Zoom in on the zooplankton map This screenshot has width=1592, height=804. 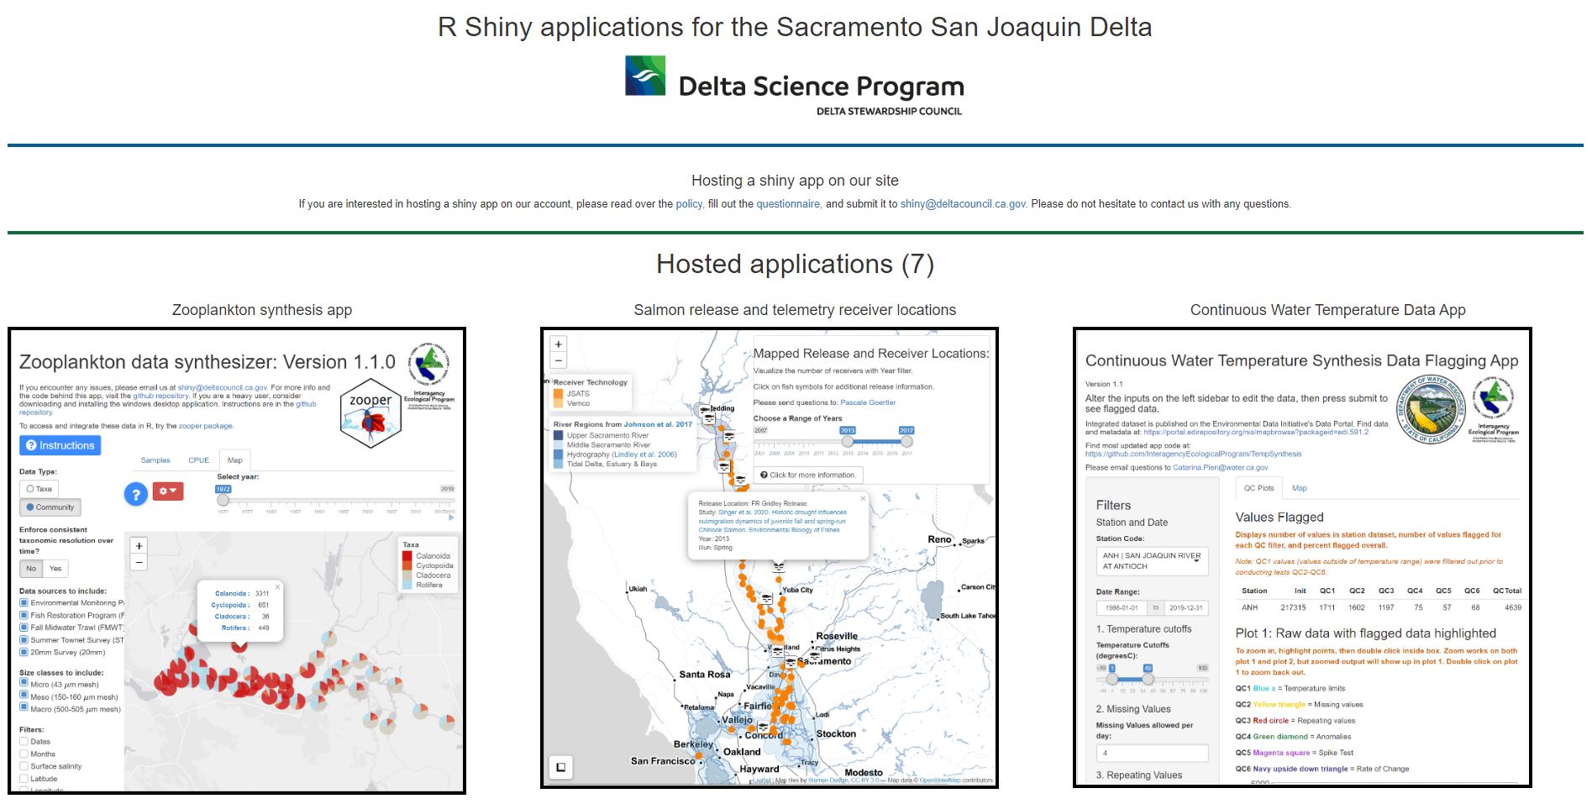click(139, 546)
